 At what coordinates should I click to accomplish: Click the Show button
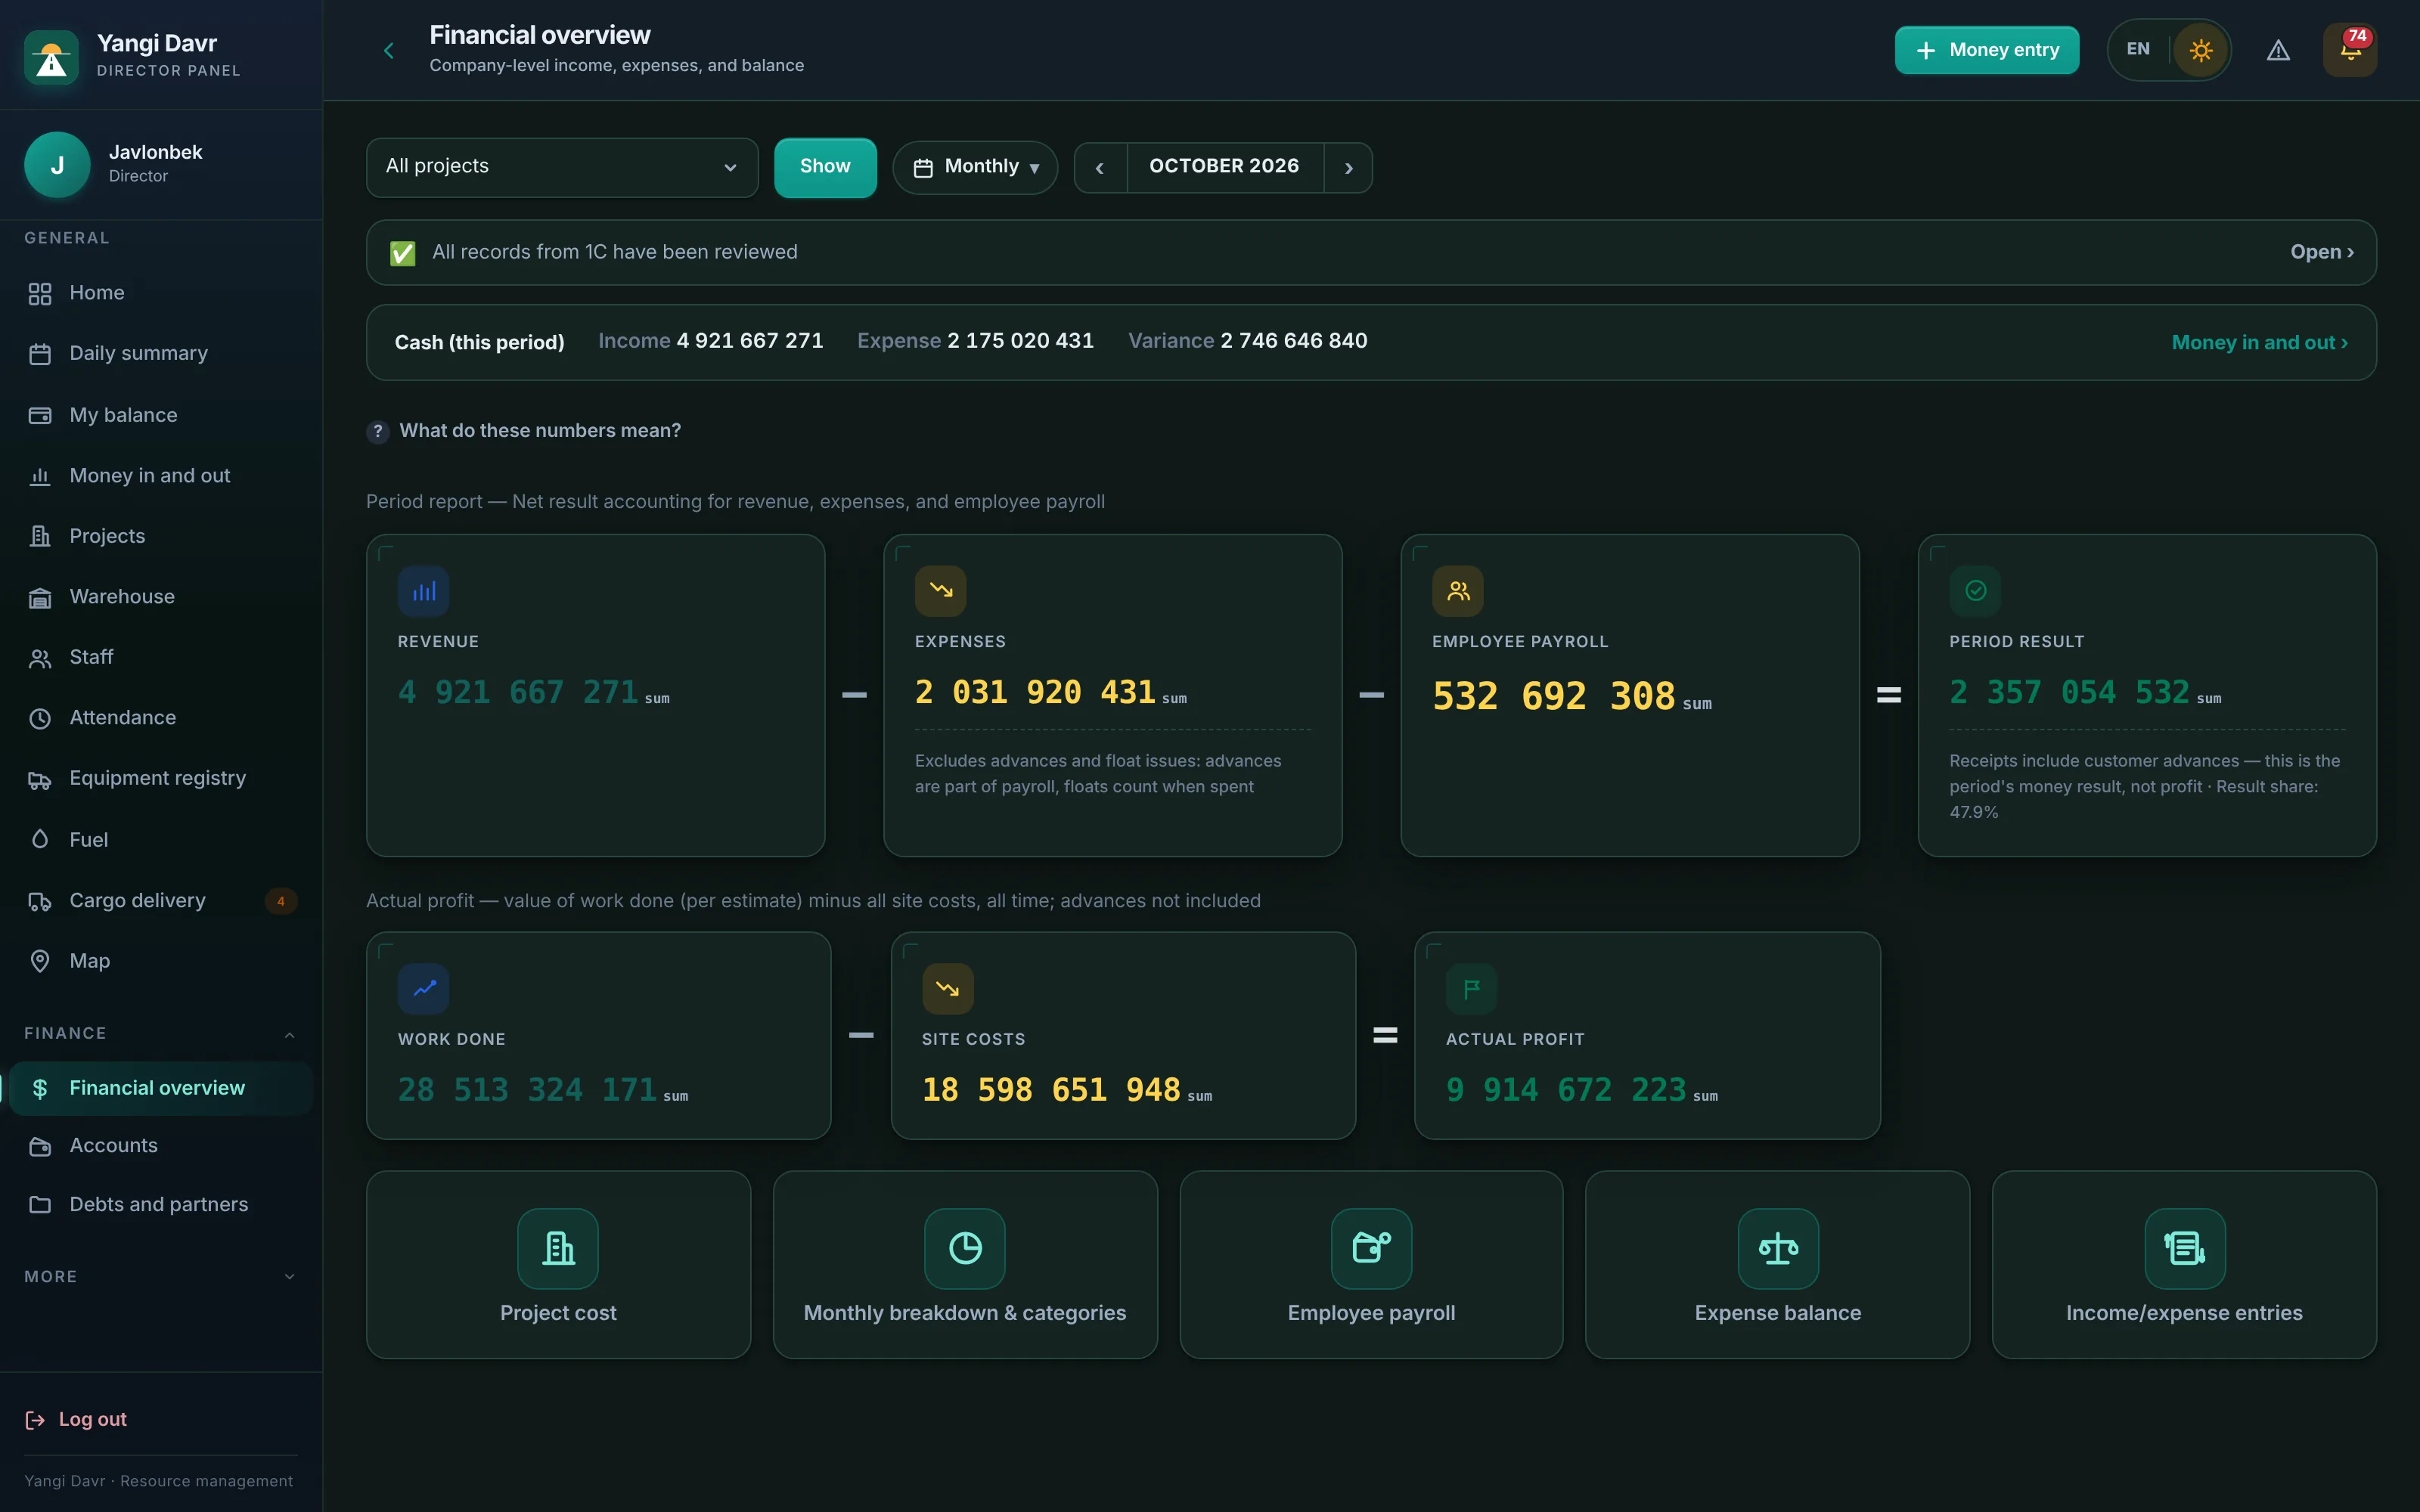(x=825, y=167)
